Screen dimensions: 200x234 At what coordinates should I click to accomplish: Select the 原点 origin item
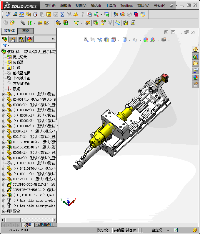(16, 89)
